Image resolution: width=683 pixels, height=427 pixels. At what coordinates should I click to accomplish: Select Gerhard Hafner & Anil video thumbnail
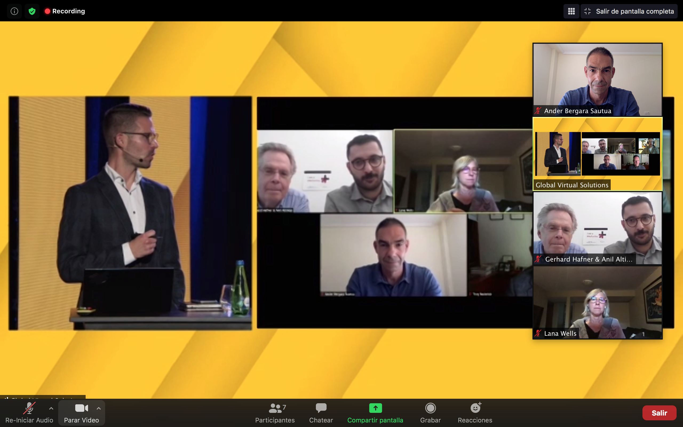pos(597,228)
